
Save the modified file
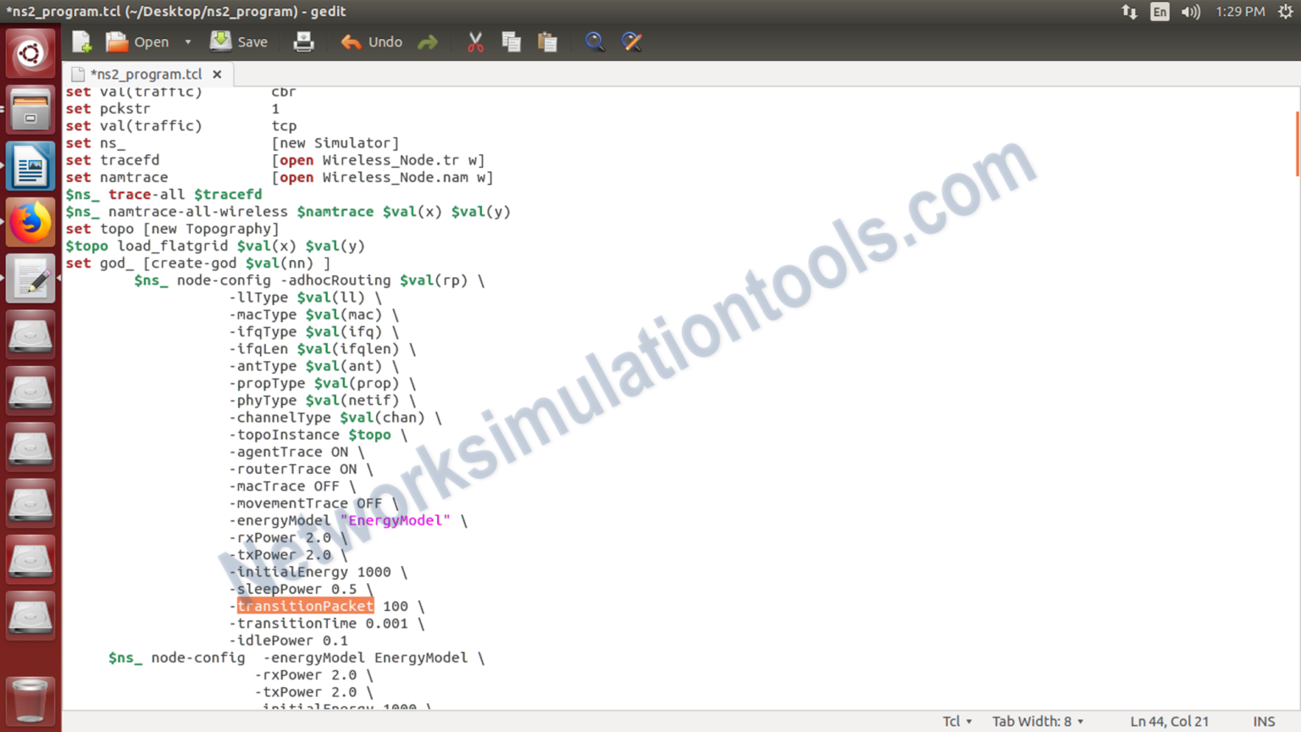coord(239,42)
